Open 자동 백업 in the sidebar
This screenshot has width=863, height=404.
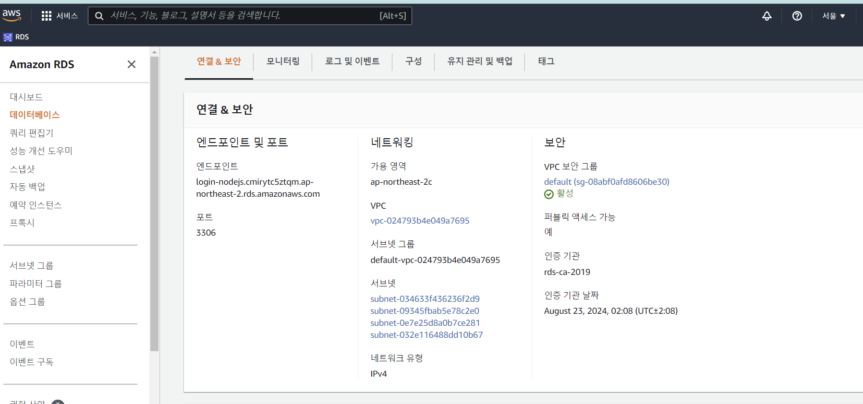[x=27, y=187]
